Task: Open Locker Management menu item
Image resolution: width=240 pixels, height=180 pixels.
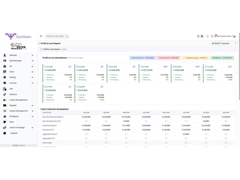Action: 18,100
